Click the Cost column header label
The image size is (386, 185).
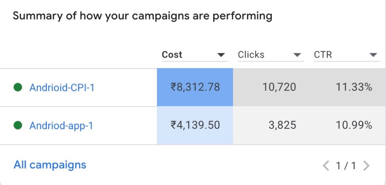point(172,55)
